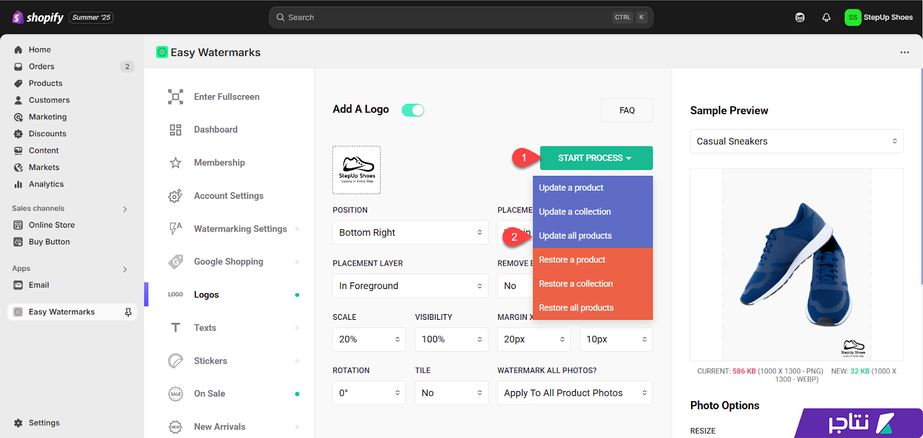
Task: Click the Orders count badge showing 2
Action: click(x=127, y=66)
